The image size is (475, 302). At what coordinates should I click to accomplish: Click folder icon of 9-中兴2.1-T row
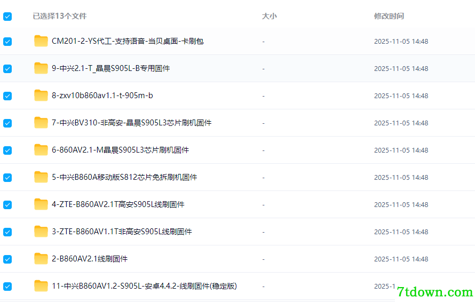click(x=41, y=68)
